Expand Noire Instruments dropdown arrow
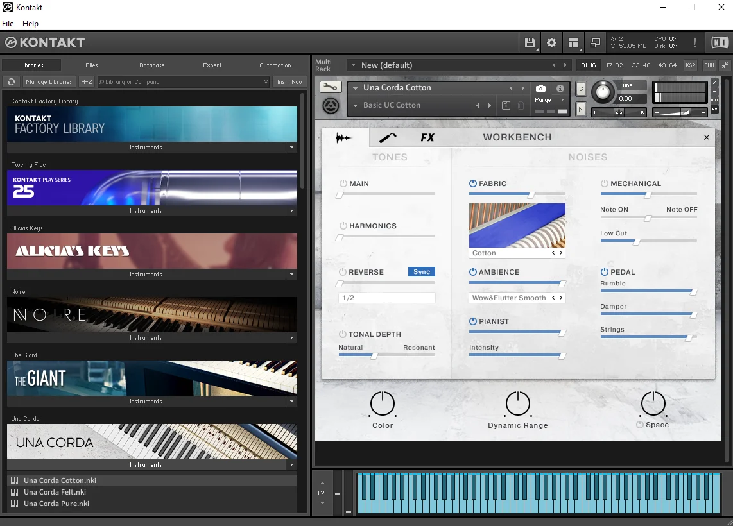The width and height of the screenshot is (733, 526). [x=291, y=338]
